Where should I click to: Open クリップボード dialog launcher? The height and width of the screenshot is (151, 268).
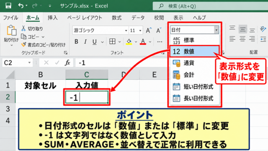66,53
